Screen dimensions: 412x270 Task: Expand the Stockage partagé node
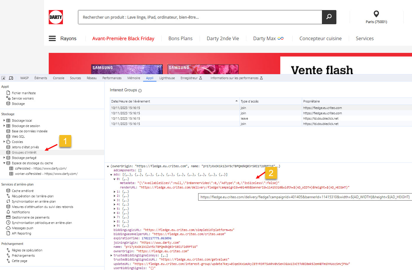pos(4,158)
